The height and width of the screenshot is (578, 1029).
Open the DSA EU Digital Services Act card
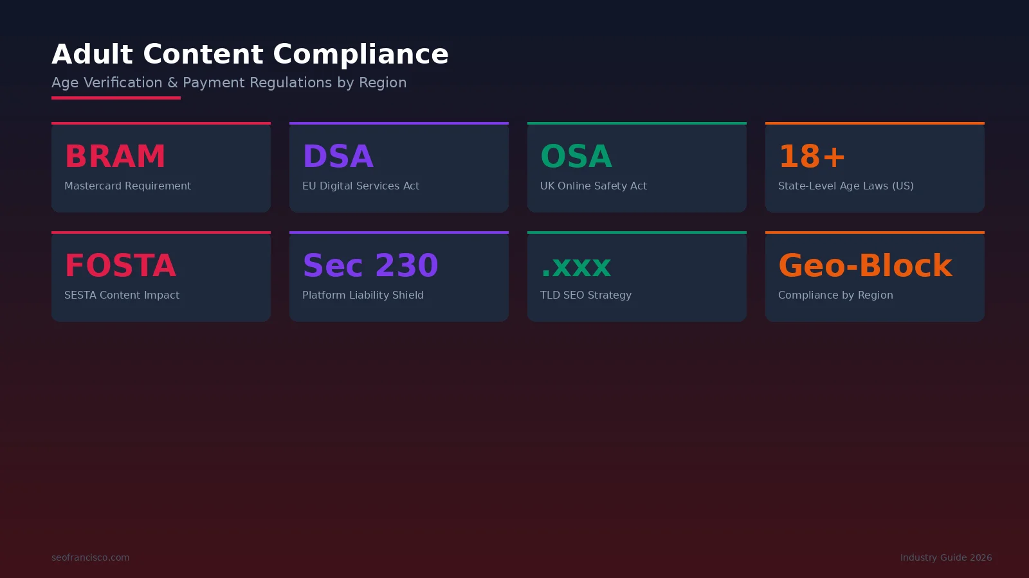coord(399,167)
